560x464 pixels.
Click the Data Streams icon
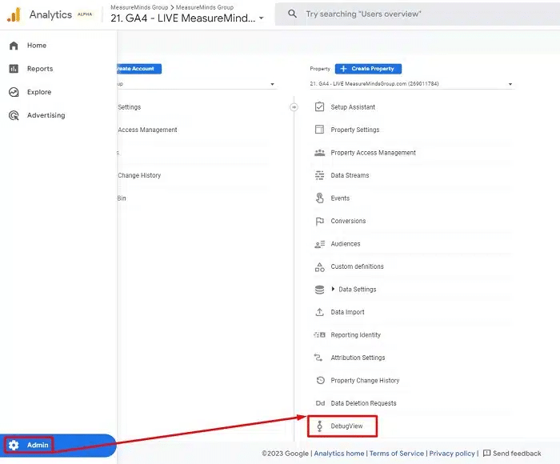(319, 175)
